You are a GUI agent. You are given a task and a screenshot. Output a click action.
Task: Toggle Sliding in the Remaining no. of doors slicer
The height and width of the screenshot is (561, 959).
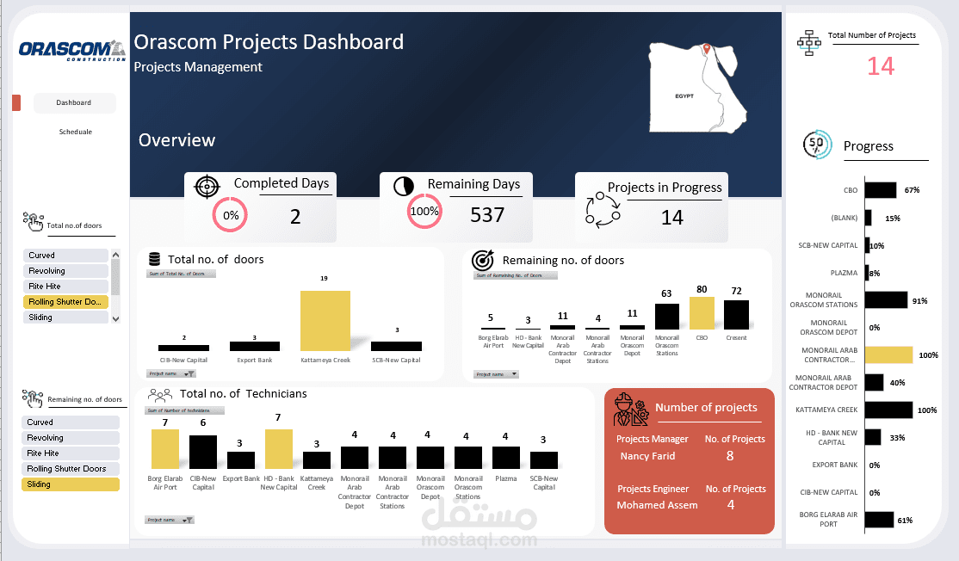(x=71, y=484)
